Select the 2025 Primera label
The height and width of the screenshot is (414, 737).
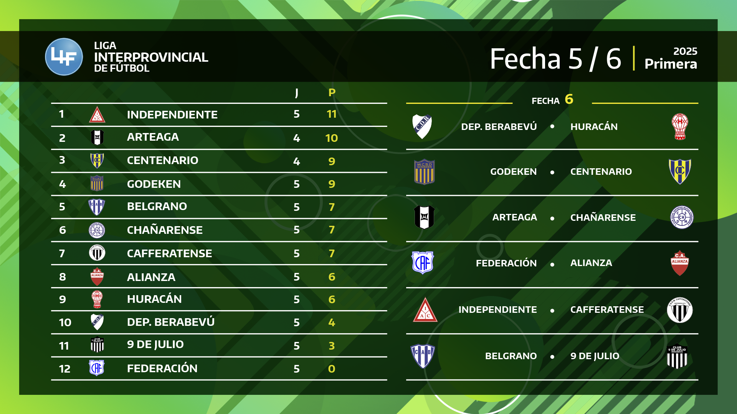point(671,58)
